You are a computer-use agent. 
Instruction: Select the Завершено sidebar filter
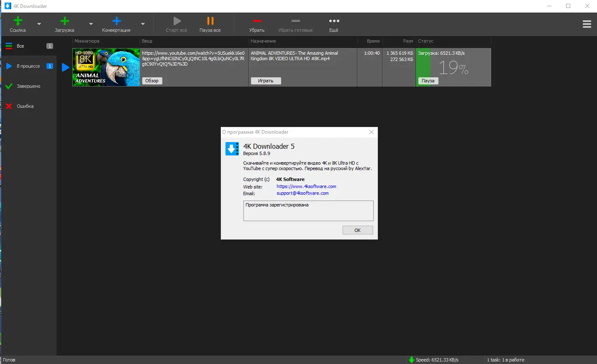[28, 86]
